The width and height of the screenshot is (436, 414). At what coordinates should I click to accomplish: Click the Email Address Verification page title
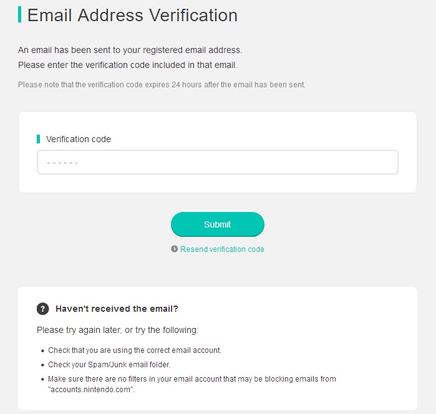point(132,15)
